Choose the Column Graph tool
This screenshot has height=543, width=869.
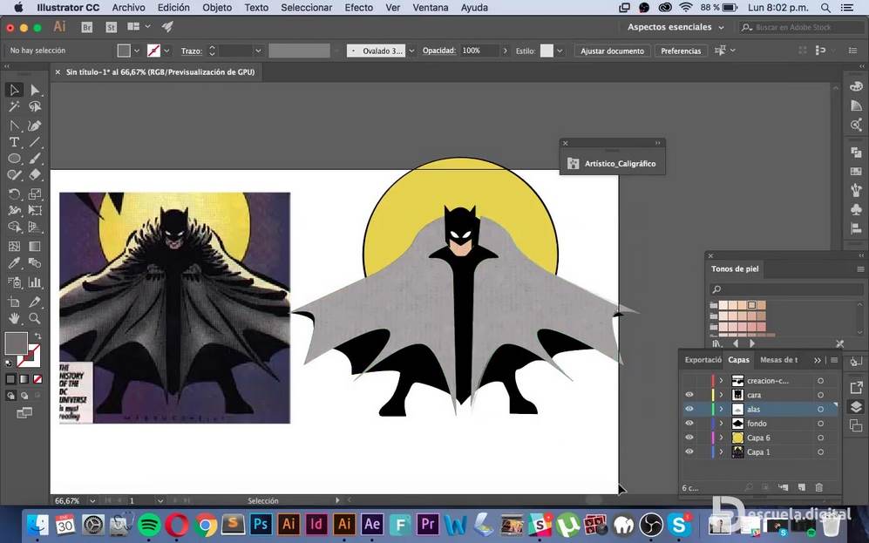point(35,282)
